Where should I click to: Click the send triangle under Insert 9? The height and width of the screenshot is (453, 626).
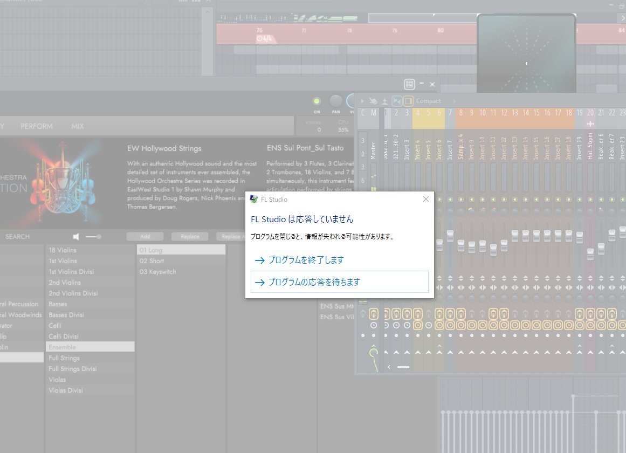472,352
